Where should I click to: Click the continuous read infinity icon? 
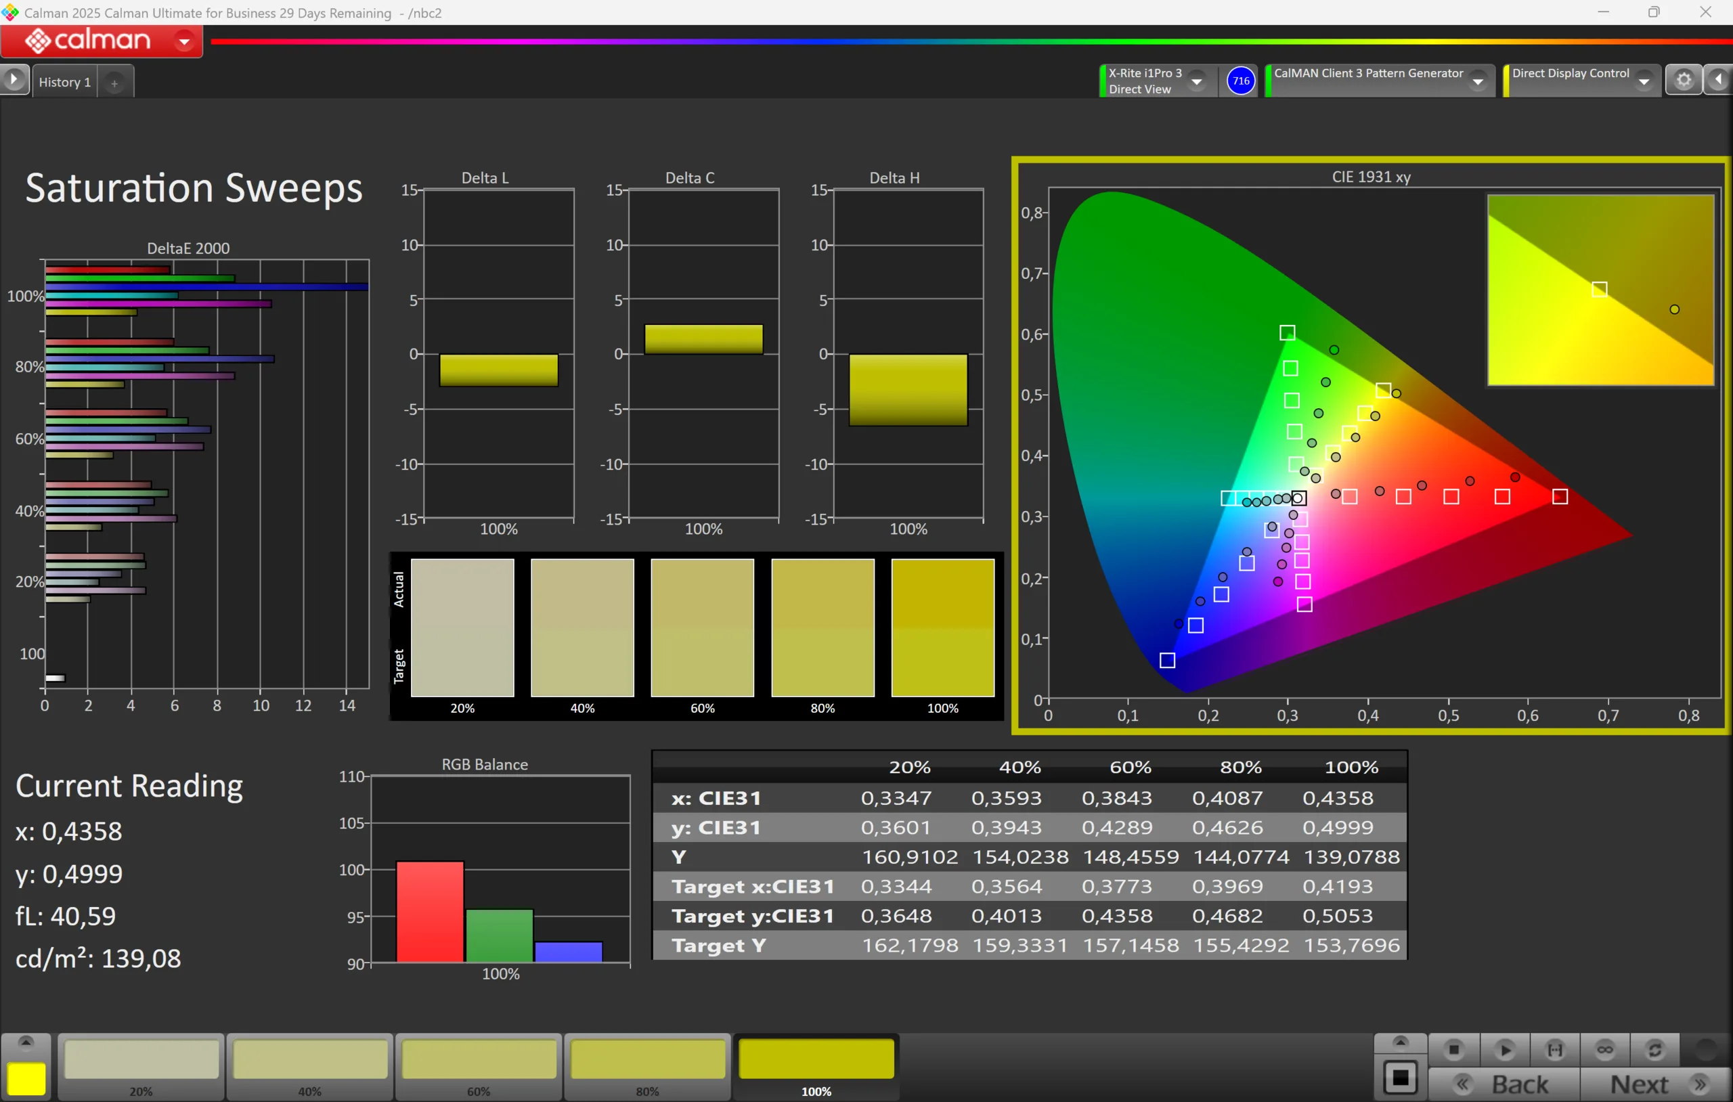pos(1604,1050)
